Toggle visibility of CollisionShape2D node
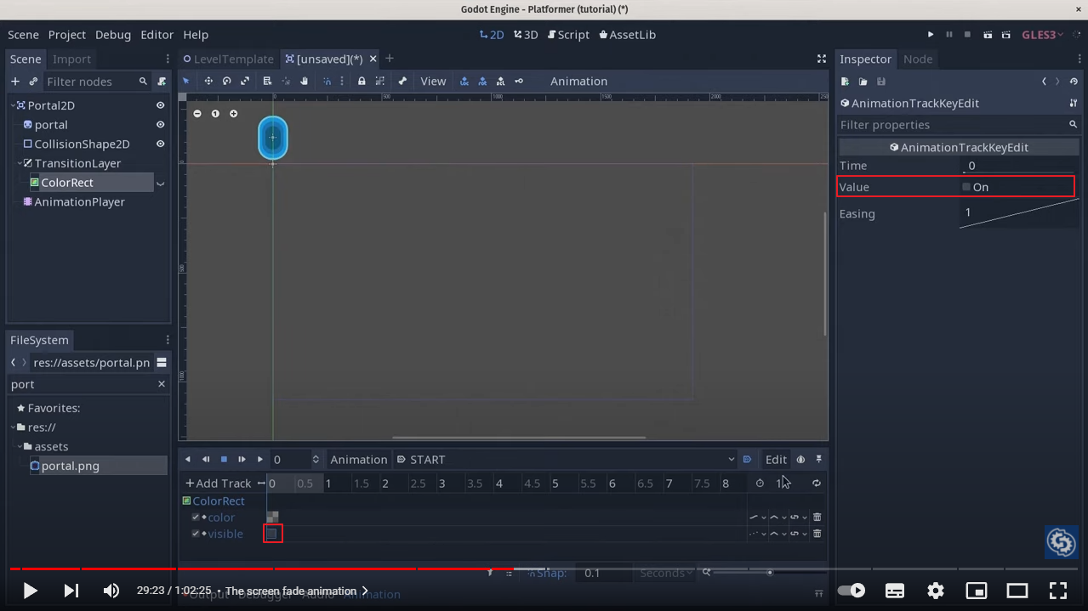 [160, 144]
